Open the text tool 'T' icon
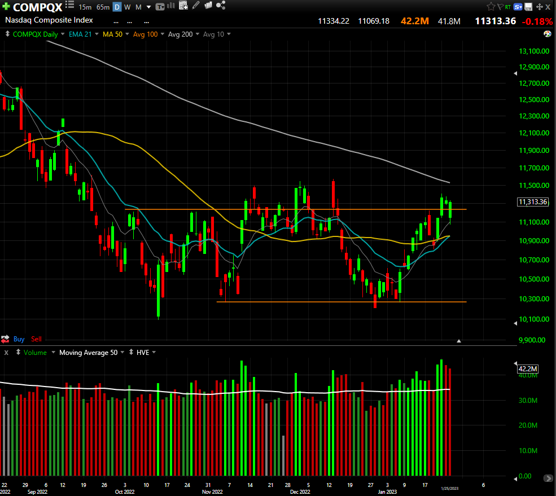The width and height of the screenshot is (556, 496). click(x=160, y=6)
